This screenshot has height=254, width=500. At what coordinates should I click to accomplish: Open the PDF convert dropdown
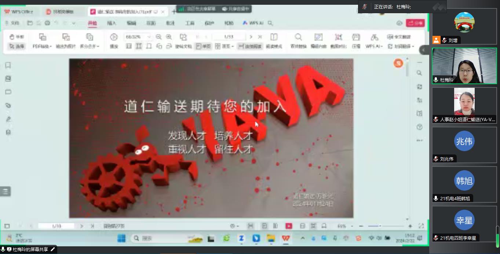[x=42, y=46]
